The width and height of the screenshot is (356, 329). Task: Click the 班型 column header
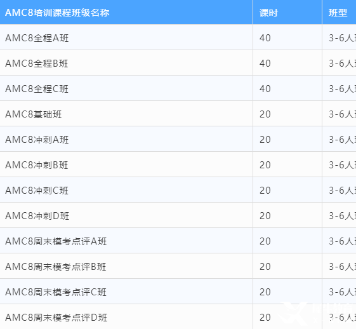pos(338,13)
